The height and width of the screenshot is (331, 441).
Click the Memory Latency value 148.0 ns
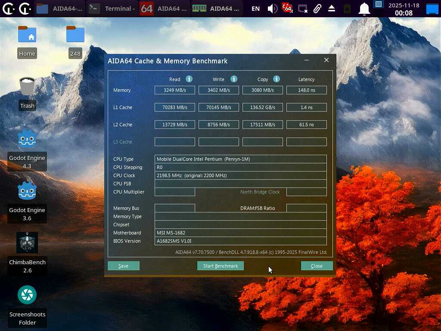click(307, 90)
